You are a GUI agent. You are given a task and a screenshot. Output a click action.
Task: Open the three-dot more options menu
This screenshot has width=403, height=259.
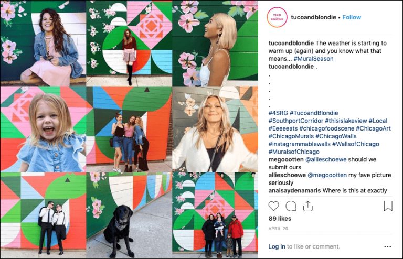388,246
